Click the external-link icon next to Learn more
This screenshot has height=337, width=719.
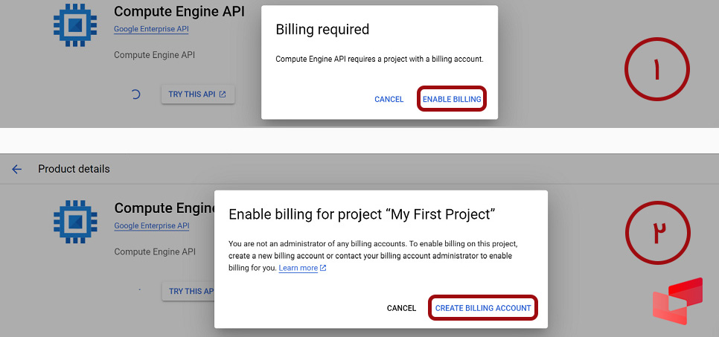tap(323, 269)
